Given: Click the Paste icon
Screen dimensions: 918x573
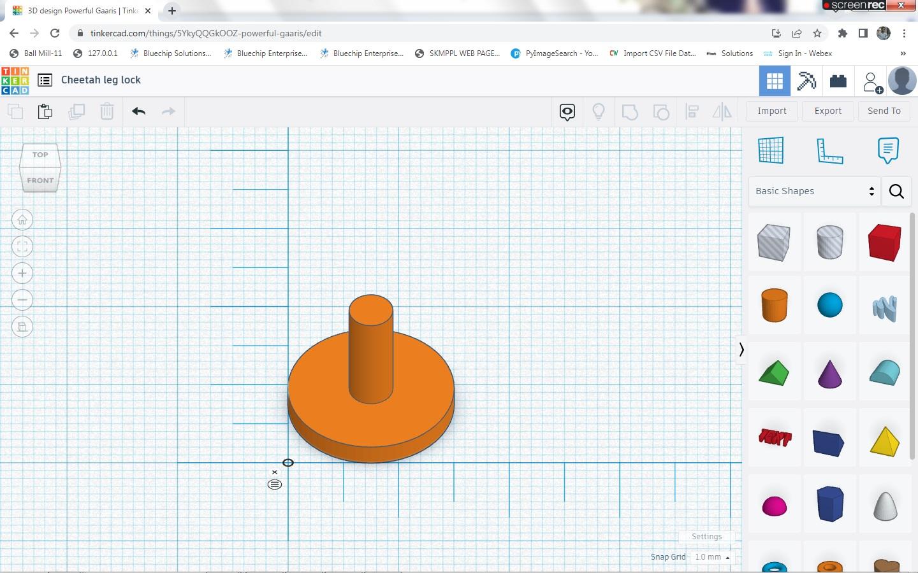Looking at the screenshot, I should click(45, 111).
